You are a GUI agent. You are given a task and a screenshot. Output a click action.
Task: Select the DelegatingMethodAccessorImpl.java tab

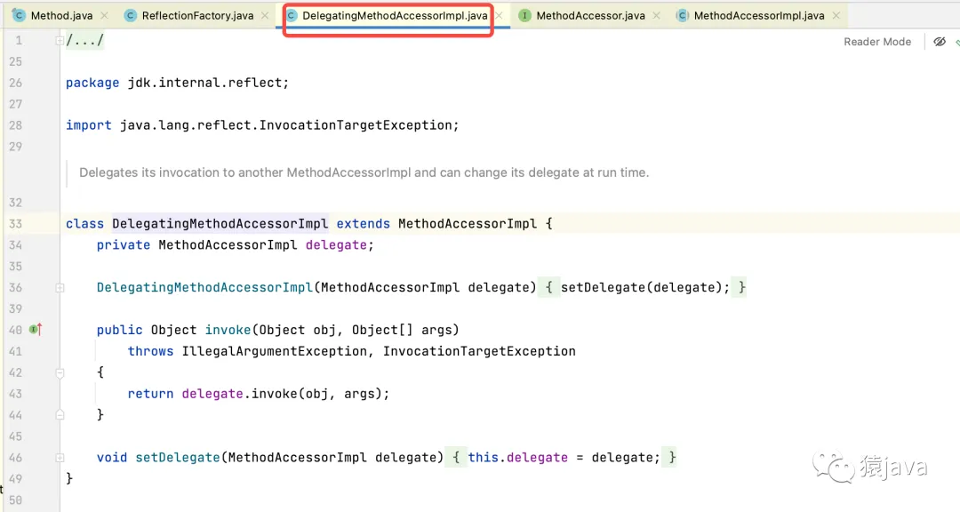click(395, 16)
